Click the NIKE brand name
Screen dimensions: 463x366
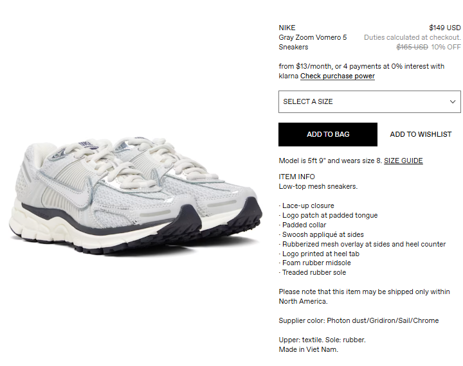287,28
